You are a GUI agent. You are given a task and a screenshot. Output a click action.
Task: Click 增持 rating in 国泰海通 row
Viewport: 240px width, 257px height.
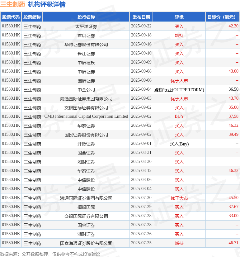click(x=179, y=243)
